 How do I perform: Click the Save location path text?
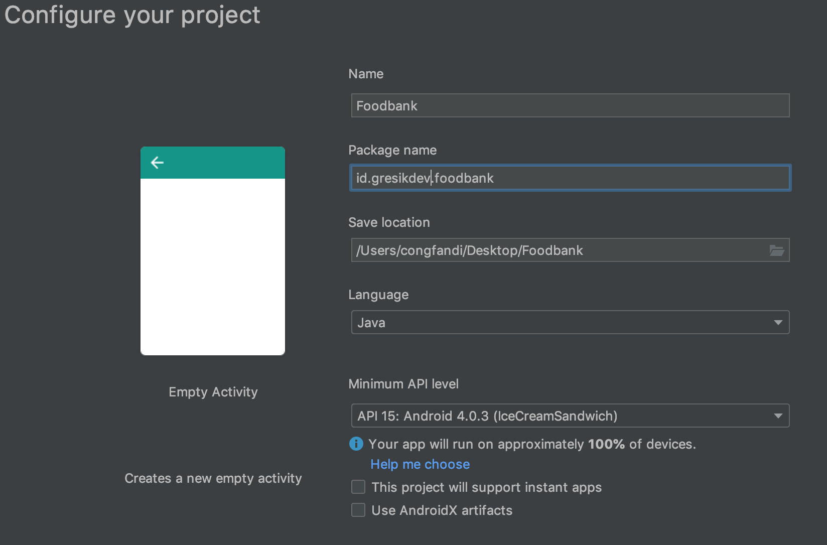tap(469, 250)
